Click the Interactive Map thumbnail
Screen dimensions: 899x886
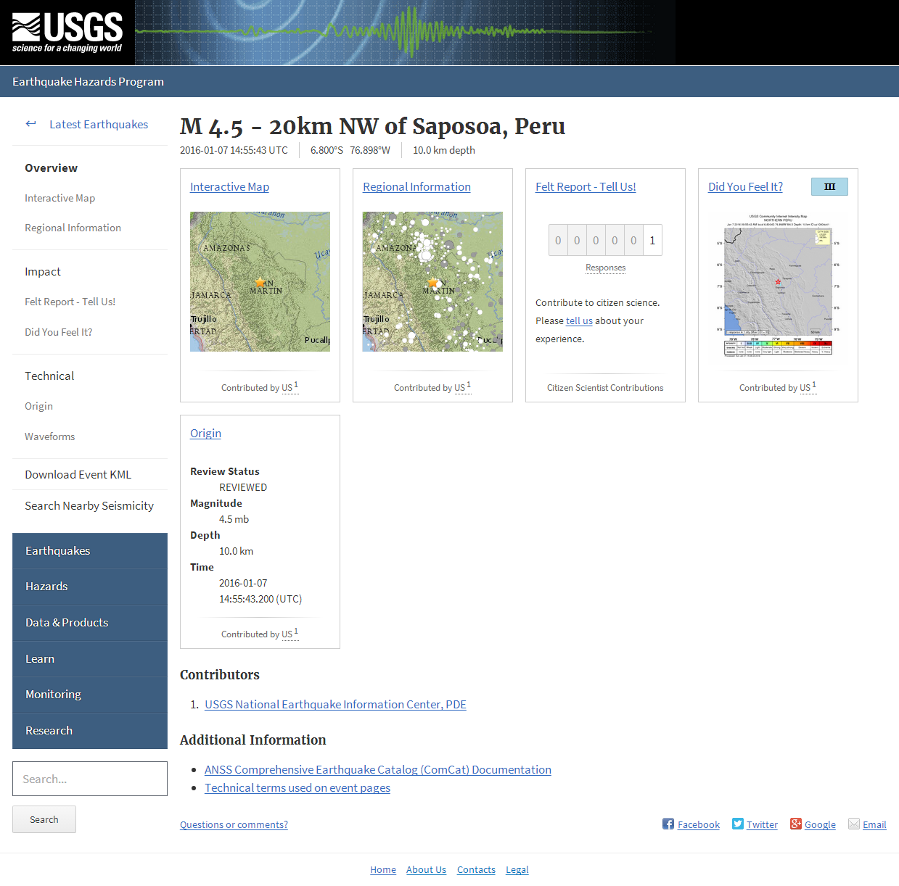point(260,281)
